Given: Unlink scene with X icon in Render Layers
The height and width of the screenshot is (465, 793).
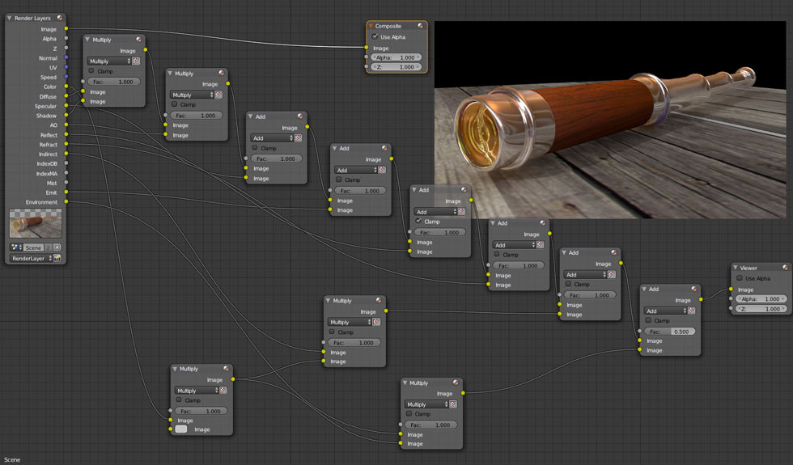Looking at the screenshot, I should [x=57, y=247].
